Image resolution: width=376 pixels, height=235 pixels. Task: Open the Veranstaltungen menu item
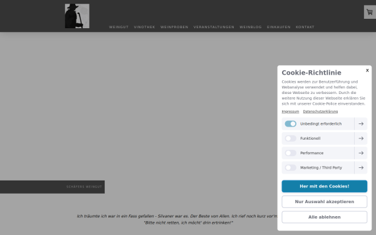(x=214, y=27)
